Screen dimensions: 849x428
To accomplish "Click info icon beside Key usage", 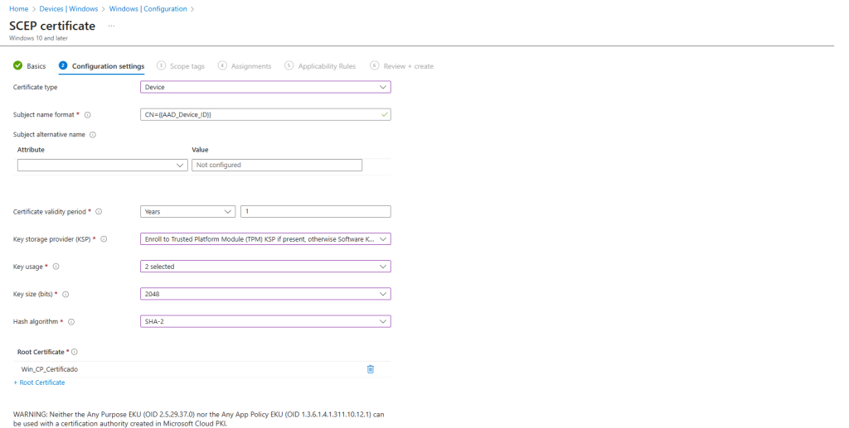I will point(56,267).
